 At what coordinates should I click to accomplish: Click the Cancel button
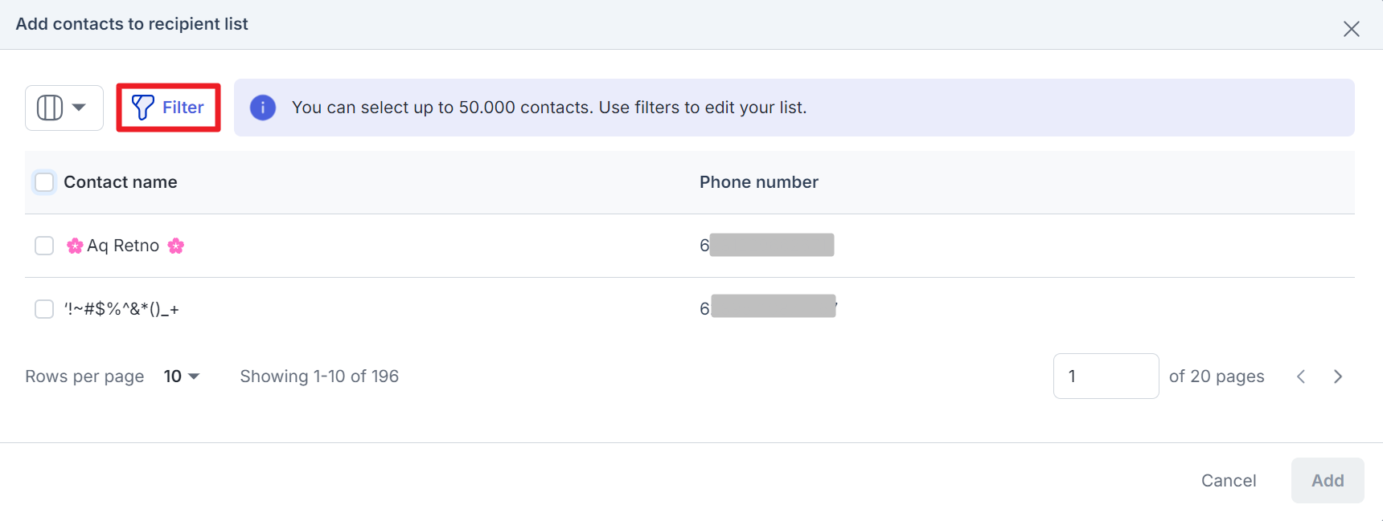click(1229, 481)
